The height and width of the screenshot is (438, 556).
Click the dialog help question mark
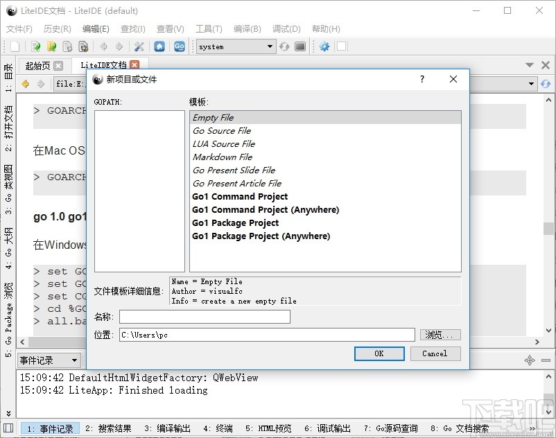click(422, 79)
